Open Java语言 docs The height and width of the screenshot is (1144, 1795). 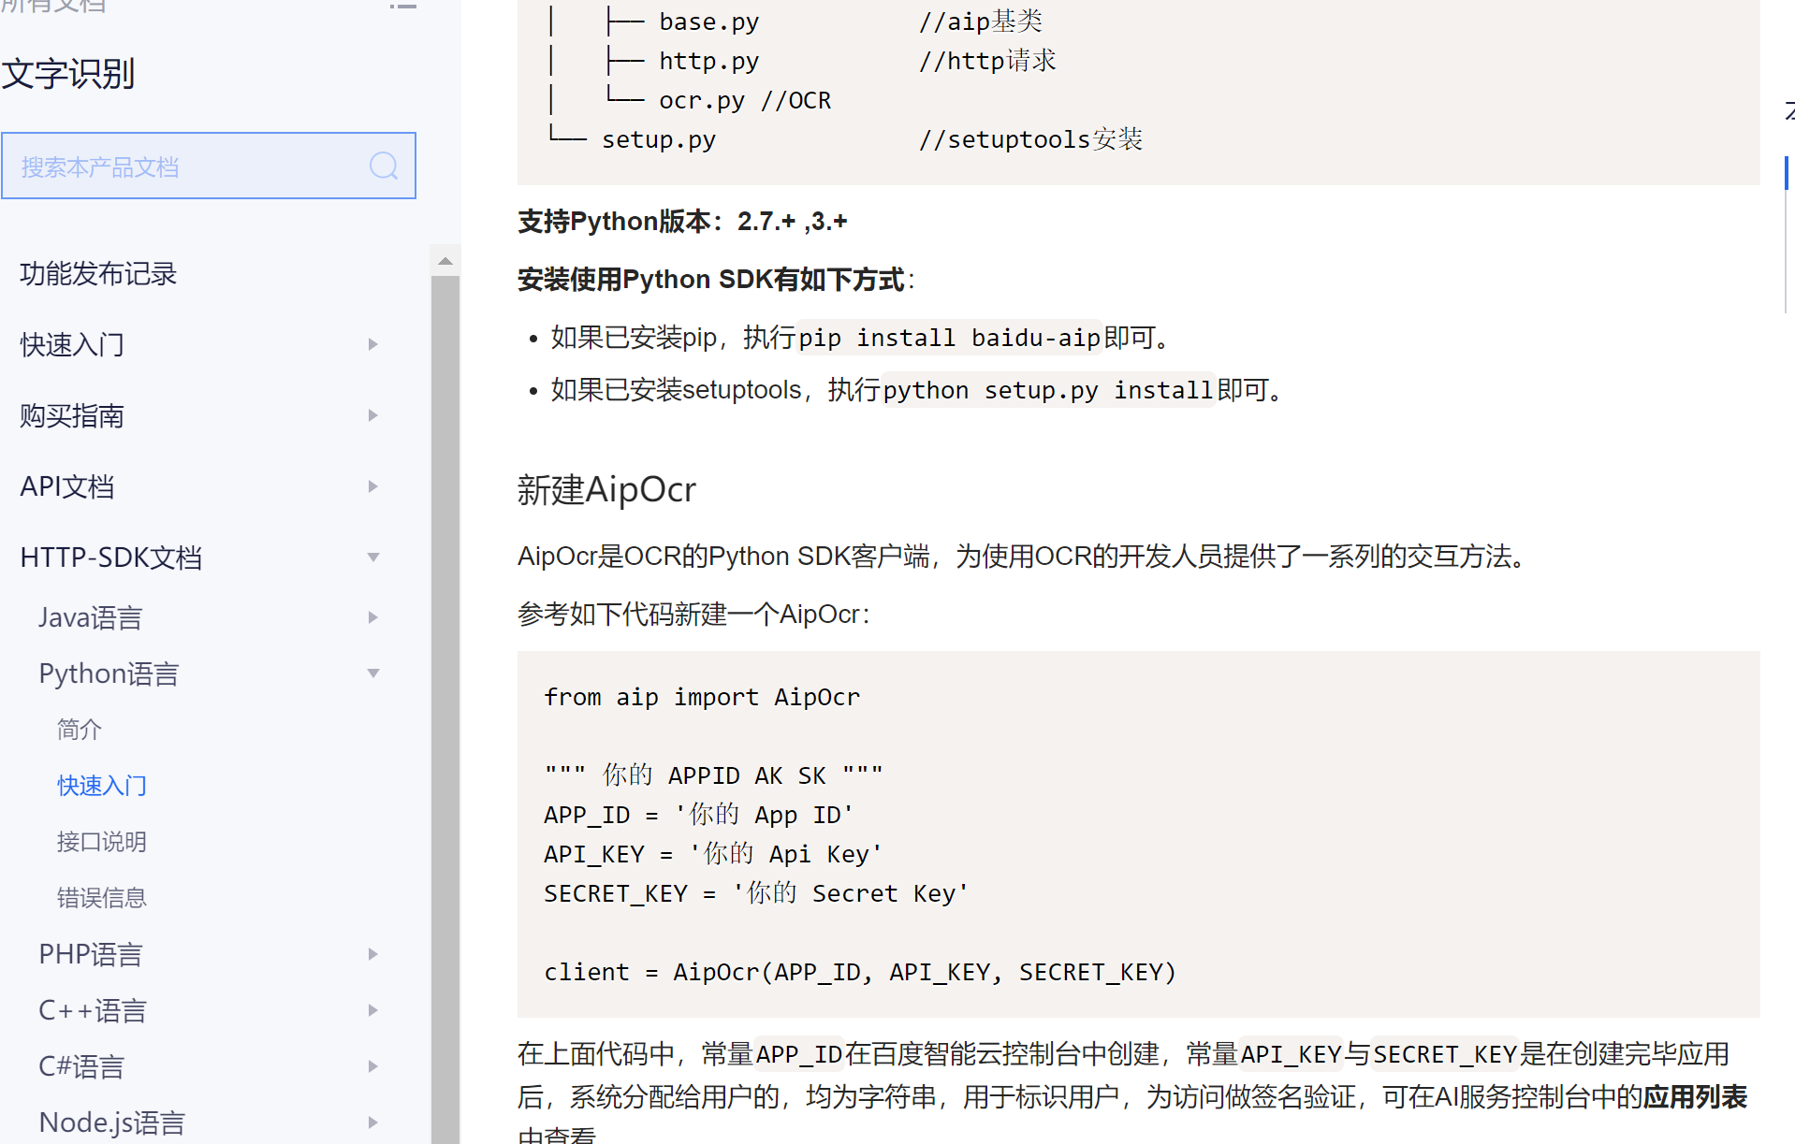click(x=91, y=617)
